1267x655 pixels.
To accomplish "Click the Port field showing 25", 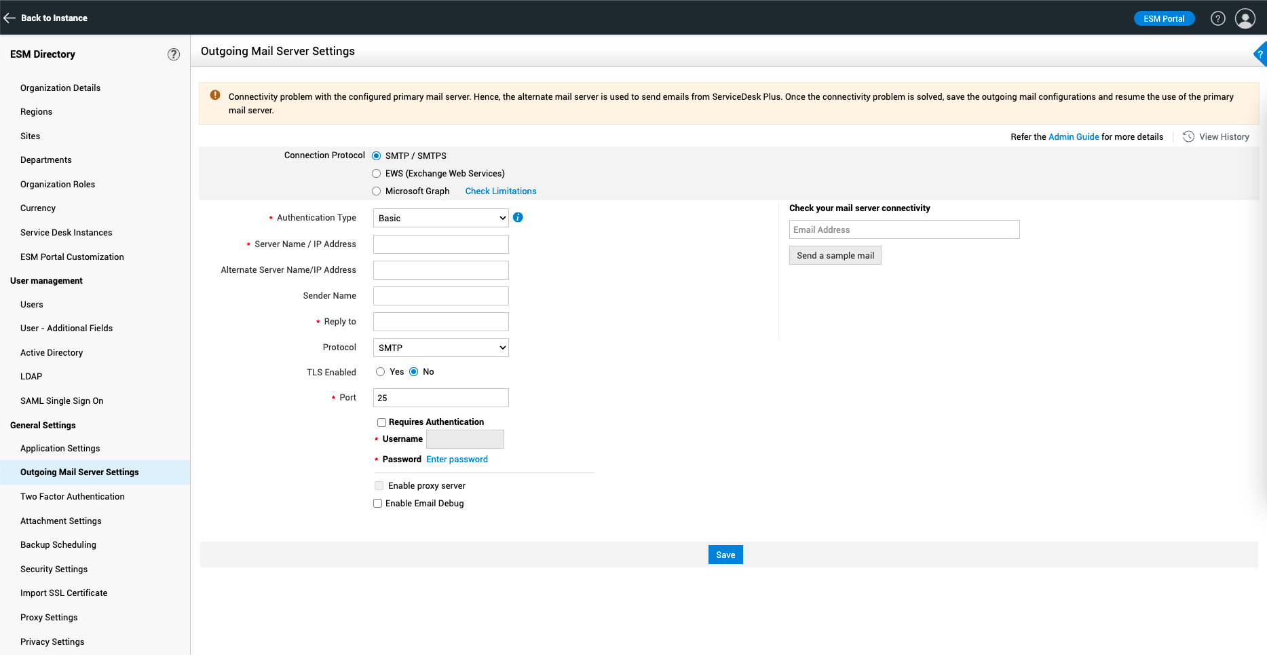I will click(441, 398).
